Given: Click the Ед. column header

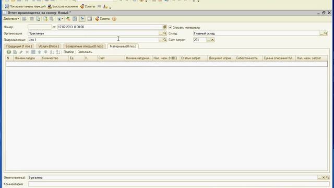Looking at the screenshot, I should coord(76,58).
